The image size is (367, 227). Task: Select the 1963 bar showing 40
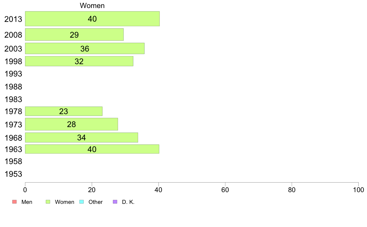[x=92, y=149]
